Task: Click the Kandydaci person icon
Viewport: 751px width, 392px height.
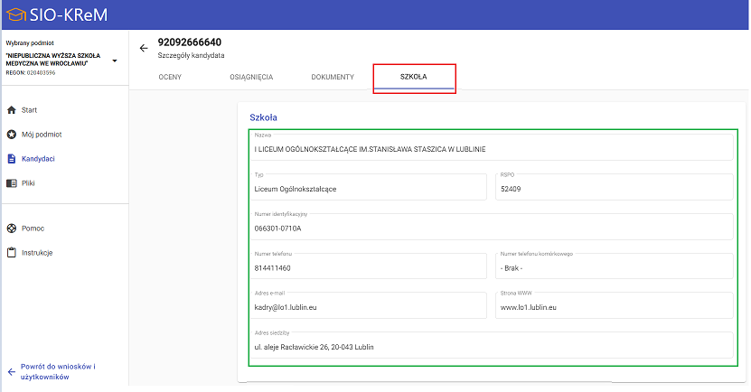Action: 11,159
